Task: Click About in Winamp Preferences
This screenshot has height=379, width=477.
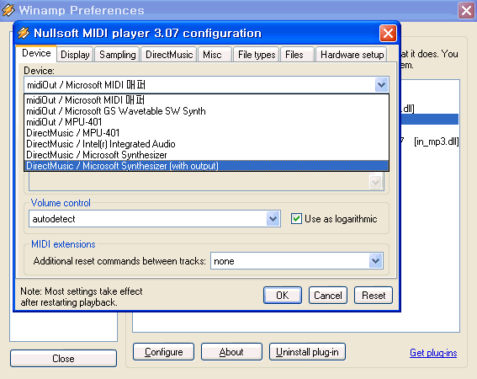Action: [x=231, y=352]
